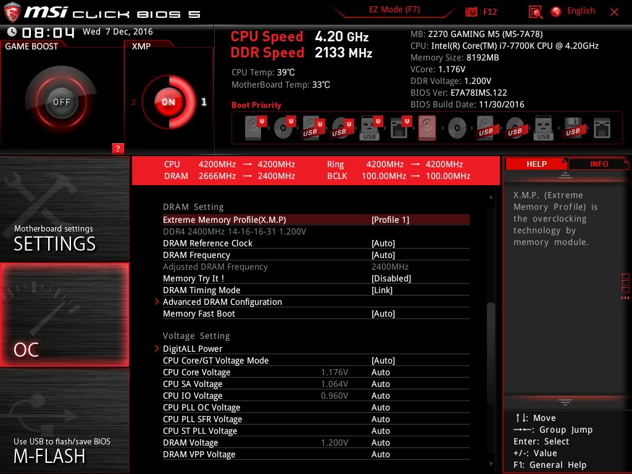Click the MSI dragon shield logo
Viewport: 632px width, 474px height.
click(x=12, y=12)
